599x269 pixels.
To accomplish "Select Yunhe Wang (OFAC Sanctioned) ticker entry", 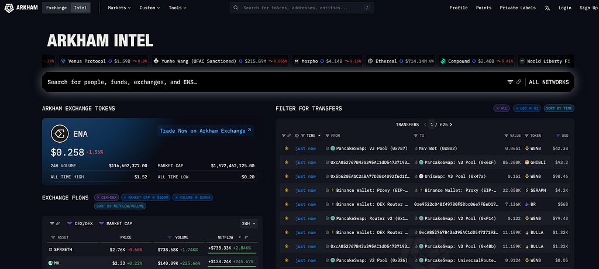I will [221, 61].
